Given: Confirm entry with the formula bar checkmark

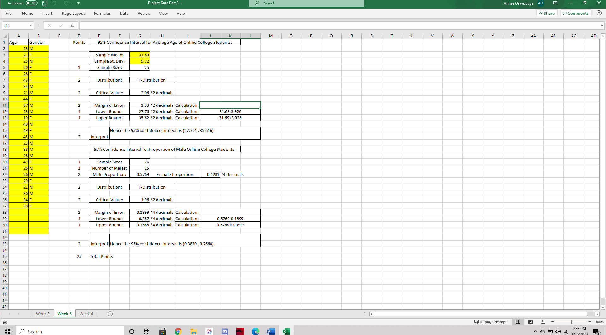Looking at the screenshot, I should 61,26.
